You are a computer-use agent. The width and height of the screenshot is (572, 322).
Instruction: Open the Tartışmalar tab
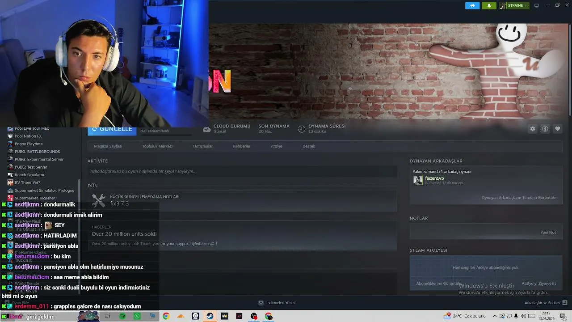[202, 146]
